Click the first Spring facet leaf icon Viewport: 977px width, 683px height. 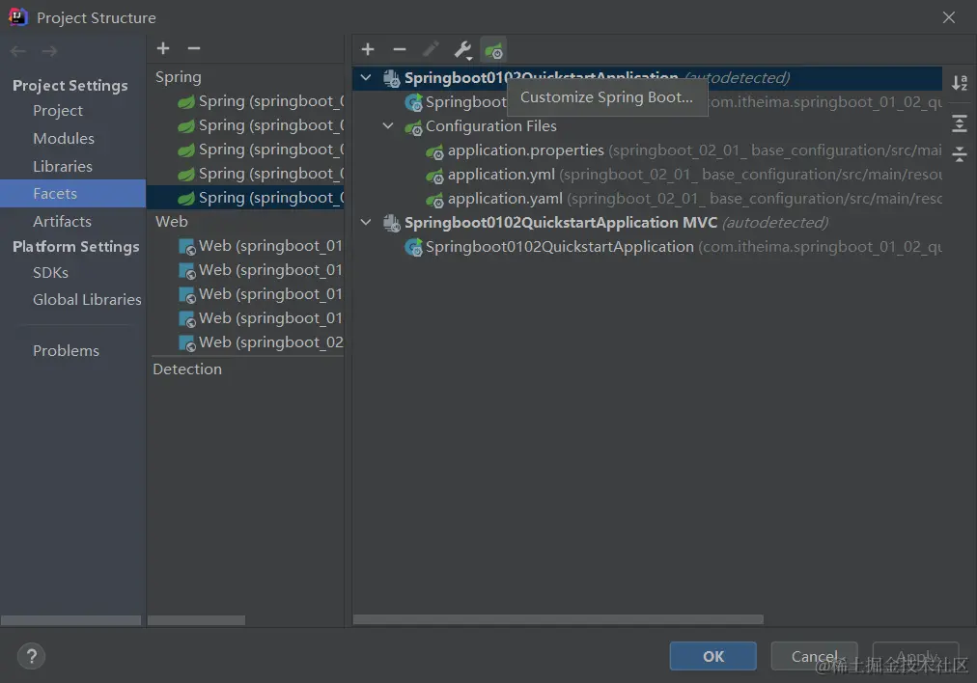pyautogui.click(x=185, y=101)
